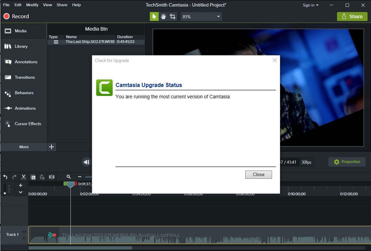
Task: Click the timeline zoom slider
Action: click(89, 177)
